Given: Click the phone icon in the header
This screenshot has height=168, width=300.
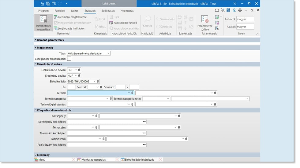Looking at the screenshot, I should click(223, 10).
